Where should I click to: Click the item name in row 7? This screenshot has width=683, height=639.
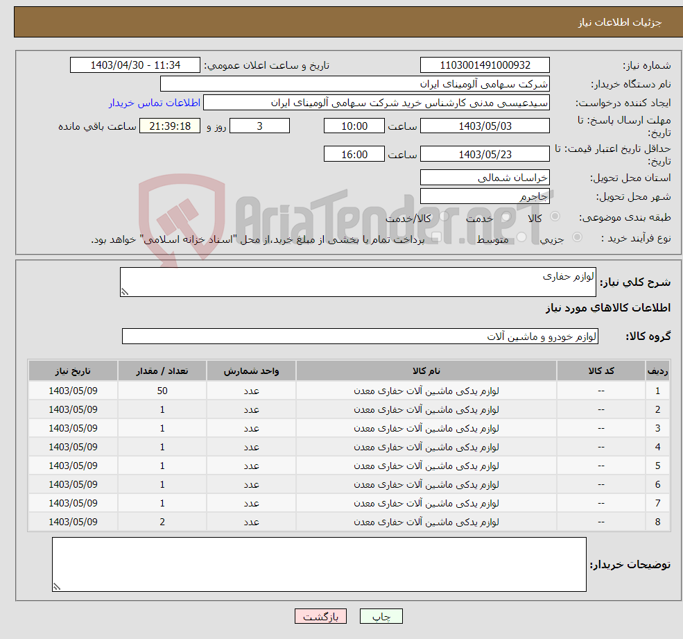(x=426, y=504)
